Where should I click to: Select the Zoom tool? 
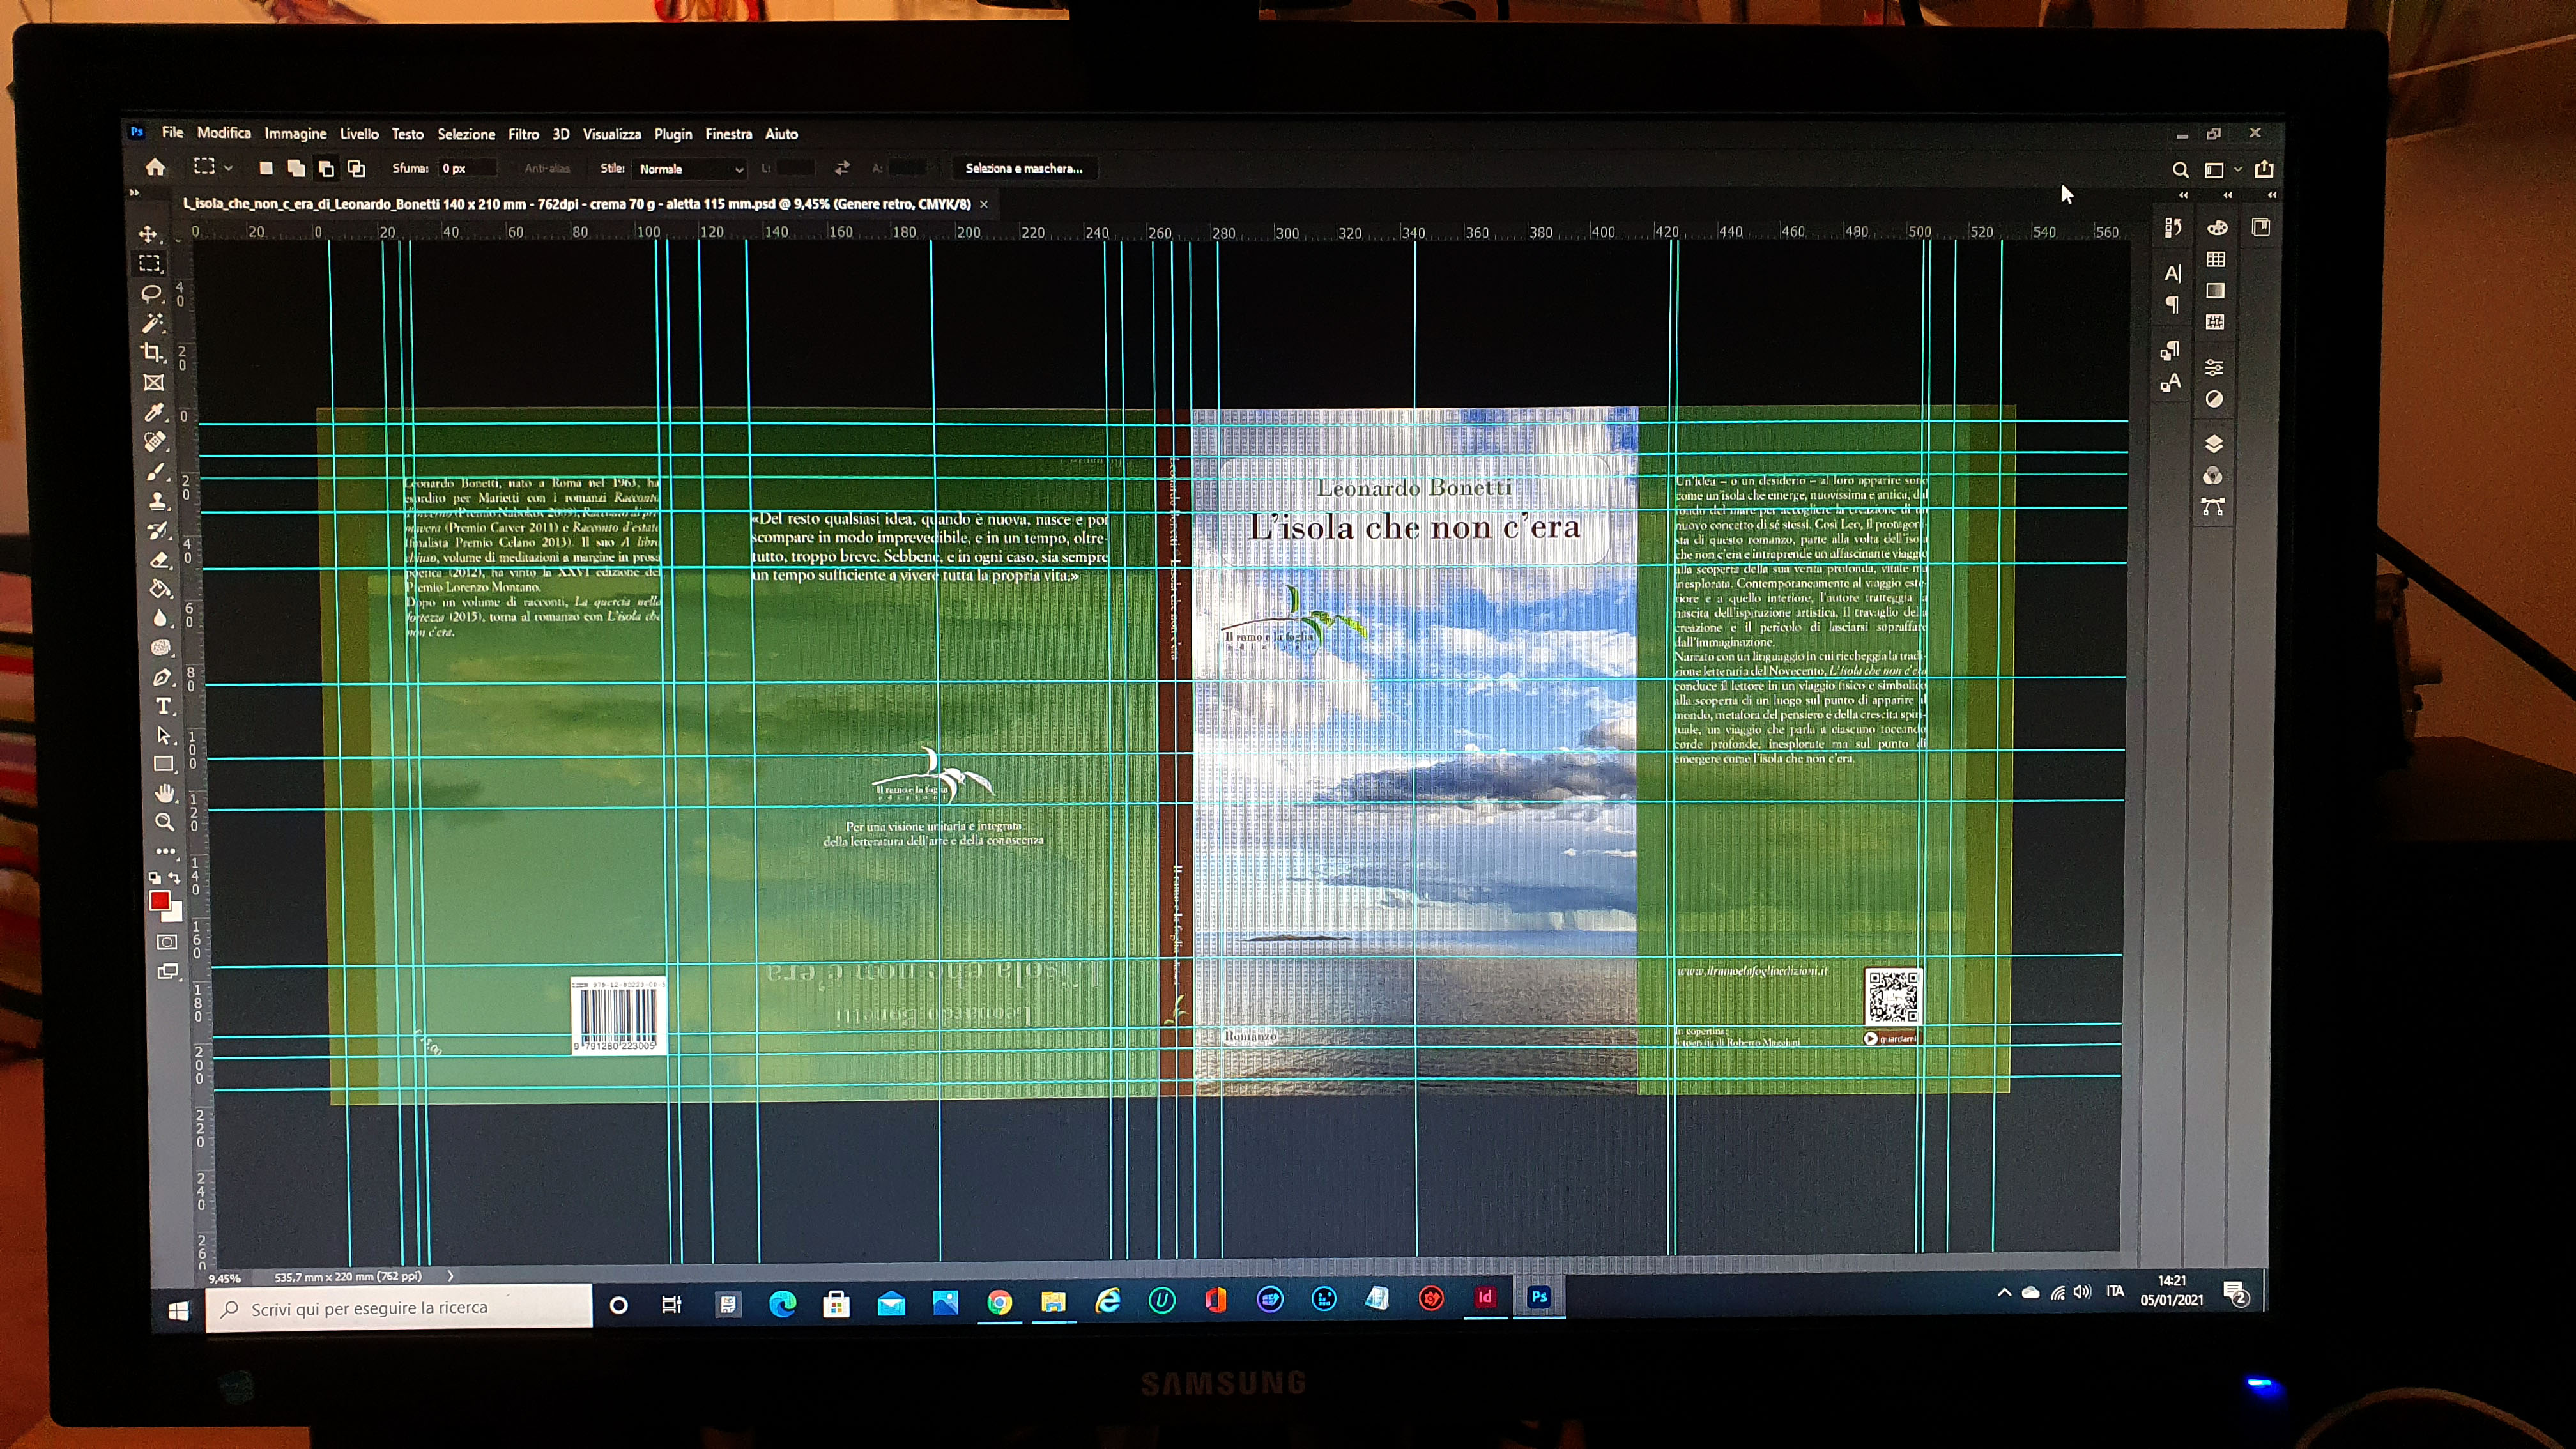point(166,822)
